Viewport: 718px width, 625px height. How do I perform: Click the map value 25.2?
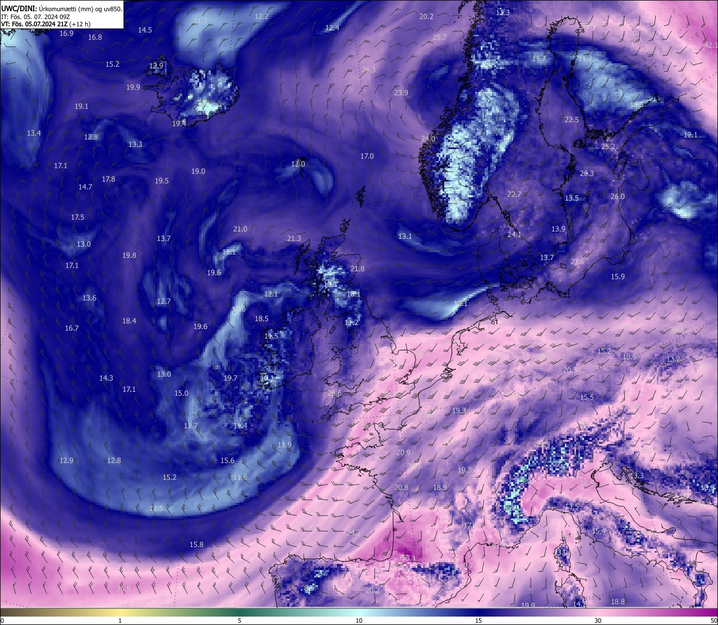click(x=608, y=147)
